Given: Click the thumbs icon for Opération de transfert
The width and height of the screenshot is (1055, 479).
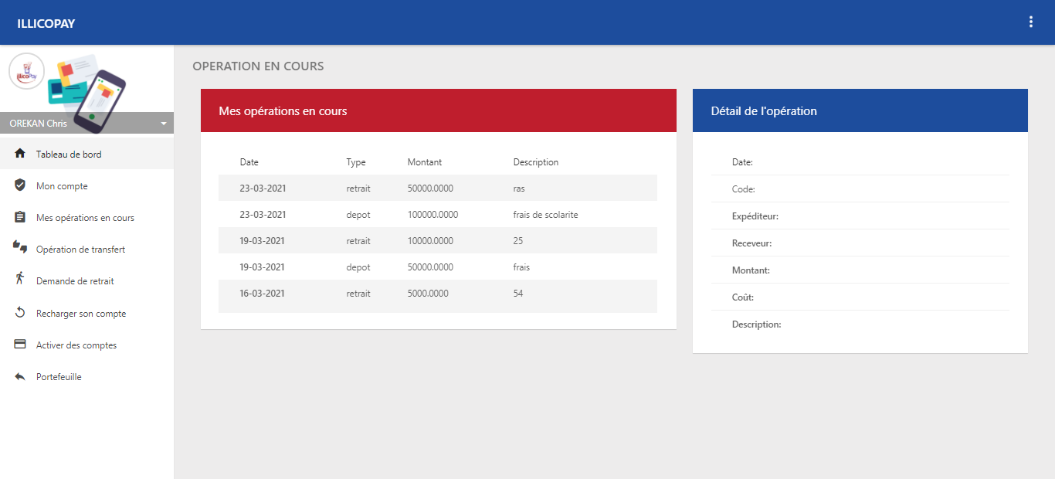Looking at the screenshot, I should (20, 247).
